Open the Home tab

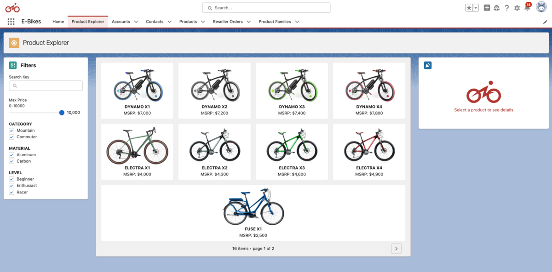pos(58,22)
